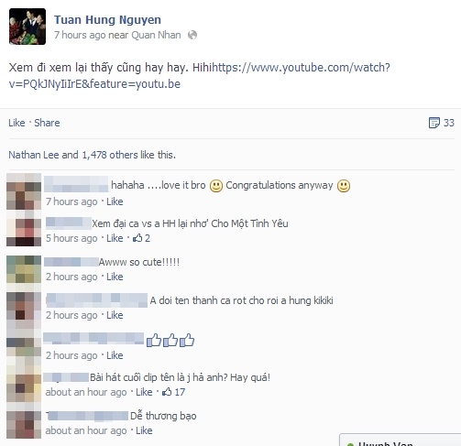Open the avatar of 'Awww so cute' commenter
The image size is (461, 446).
24,269
